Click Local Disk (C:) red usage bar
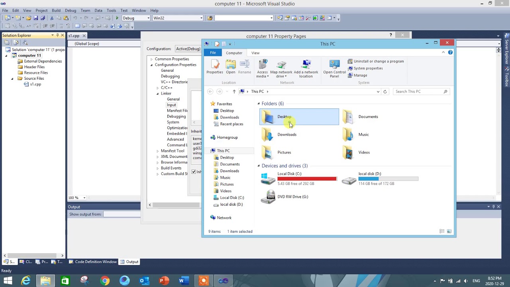The height and width of the screenshot is (287, 510). click(307, 179)
